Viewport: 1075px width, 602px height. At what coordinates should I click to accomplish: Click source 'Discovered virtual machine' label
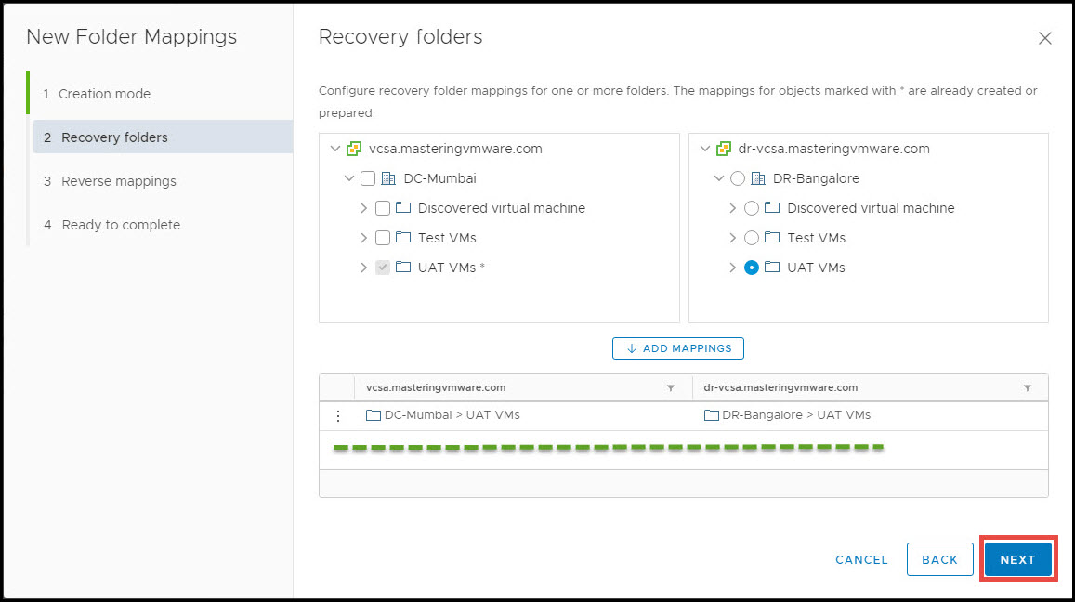coord(502,208)
